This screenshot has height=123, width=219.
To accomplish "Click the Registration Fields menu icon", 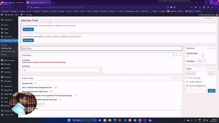I will click(x=2, y=41).
